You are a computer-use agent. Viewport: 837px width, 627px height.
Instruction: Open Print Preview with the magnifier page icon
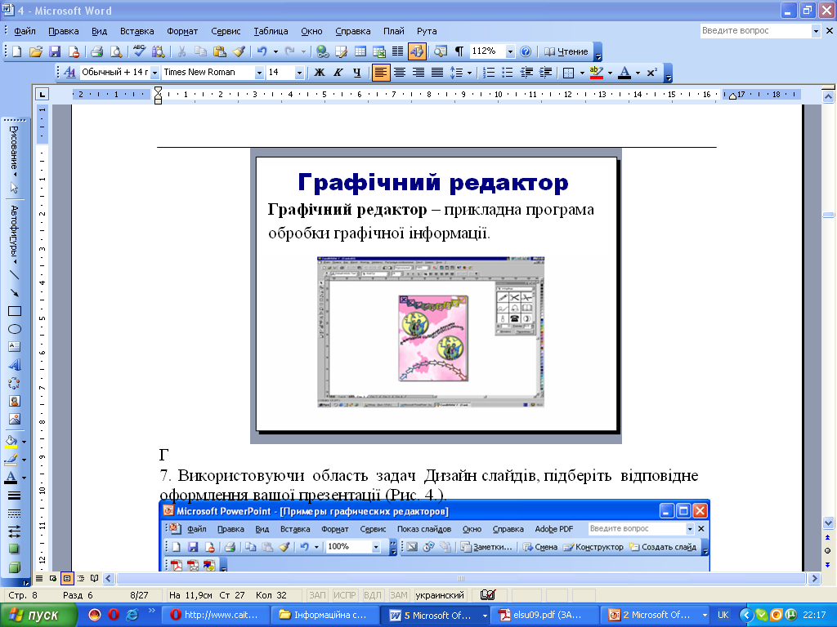pyautogui.click(x=115, y=51)
